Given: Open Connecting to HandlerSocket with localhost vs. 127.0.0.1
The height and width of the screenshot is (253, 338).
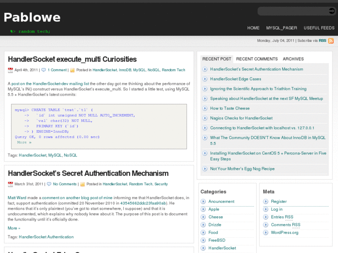Looking at the screenshot, I should (x=262, y=128).
